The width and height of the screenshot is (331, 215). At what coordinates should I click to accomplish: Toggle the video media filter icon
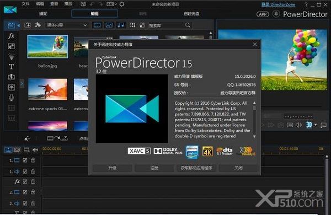click(97, 25)
